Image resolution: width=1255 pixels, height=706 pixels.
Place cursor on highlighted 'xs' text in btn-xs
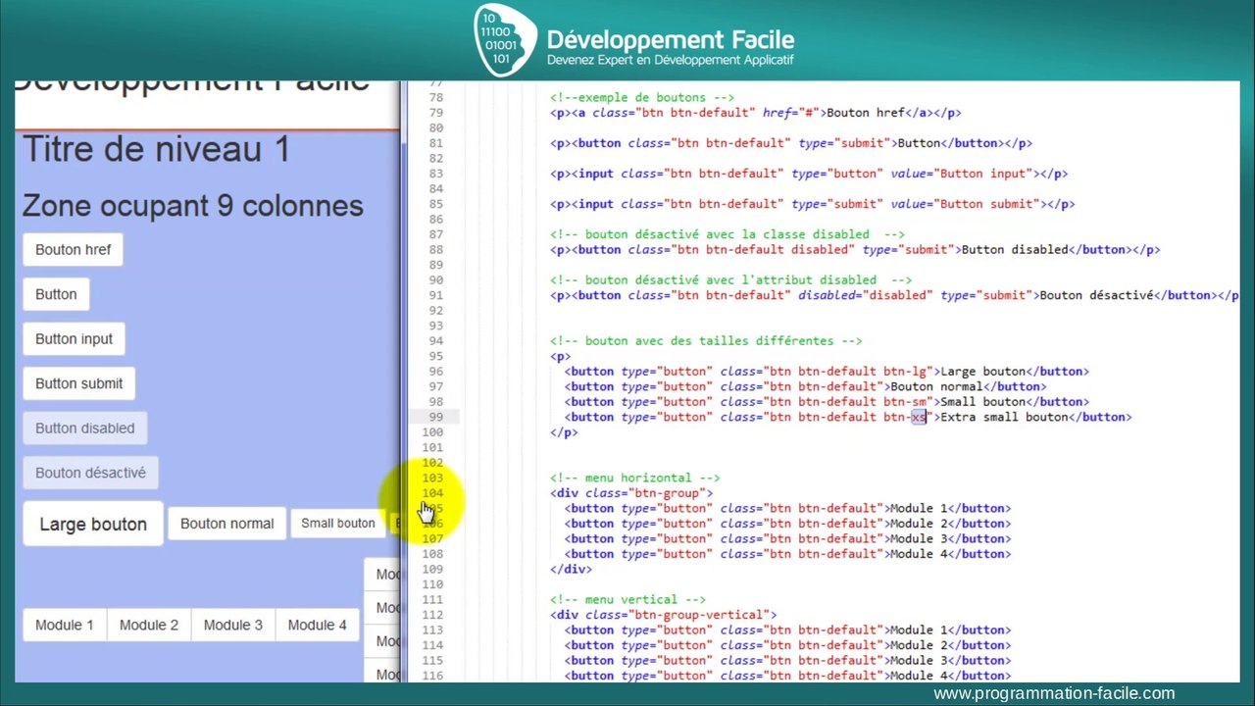coord(919,417)
